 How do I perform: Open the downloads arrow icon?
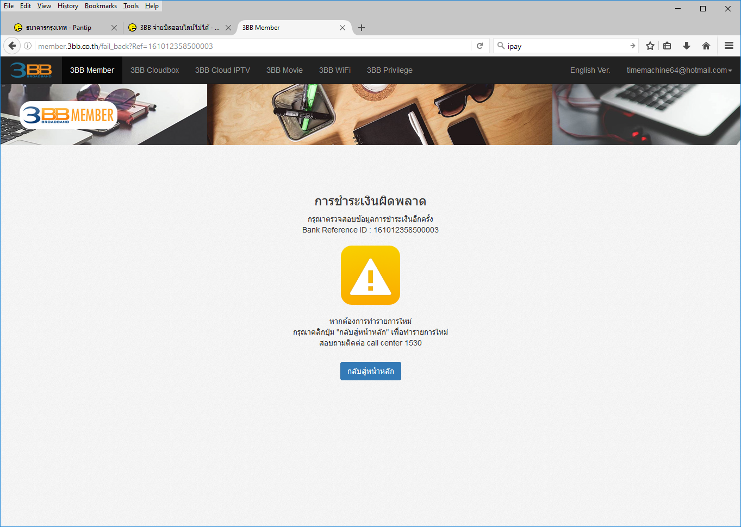[x=687, y=46]
